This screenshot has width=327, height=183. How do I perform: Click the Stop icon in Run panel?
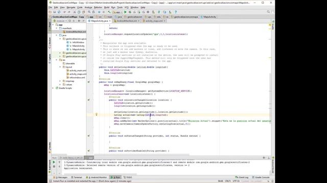click(x=54, y=166)
